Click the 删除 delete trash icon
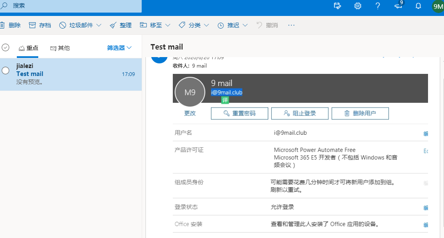444x238 pixels. 2,25
